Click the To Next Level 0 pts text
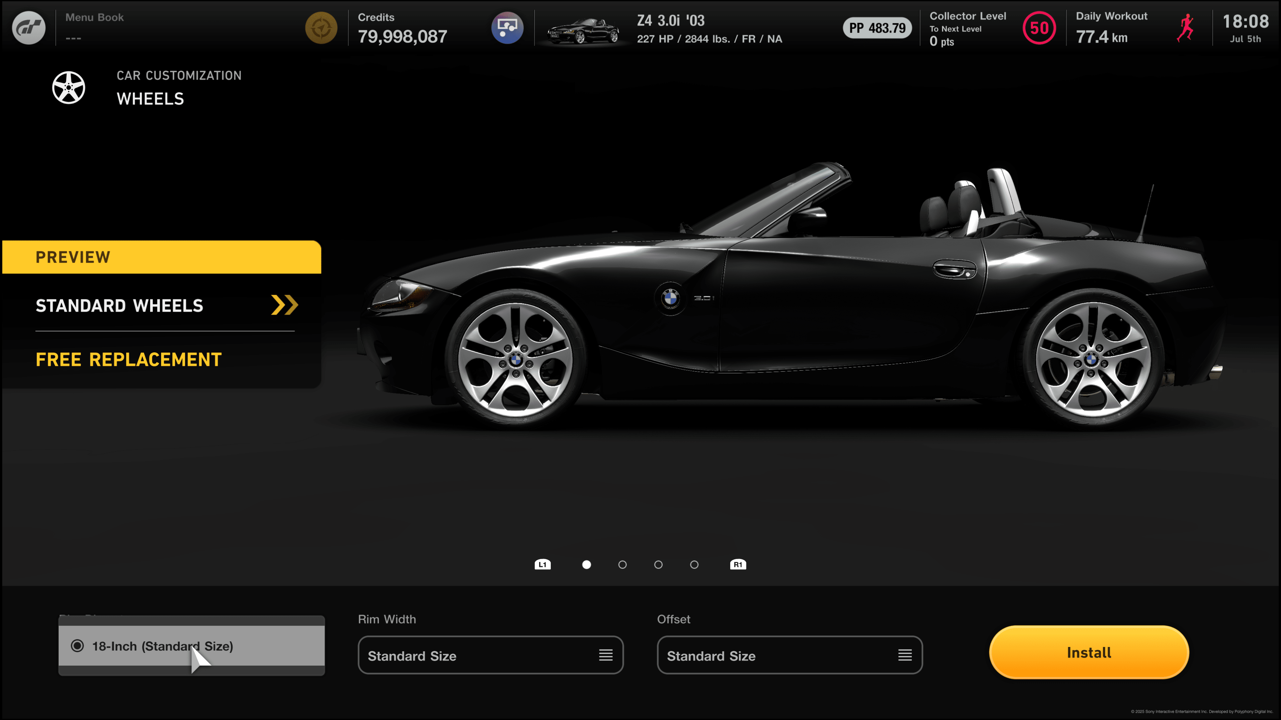 [955, 36]
